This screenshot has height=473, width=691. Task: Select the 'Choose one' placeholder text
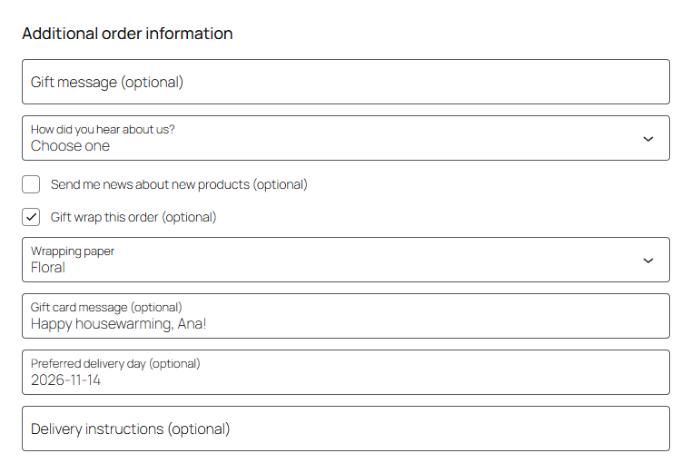tap(70, 146)
